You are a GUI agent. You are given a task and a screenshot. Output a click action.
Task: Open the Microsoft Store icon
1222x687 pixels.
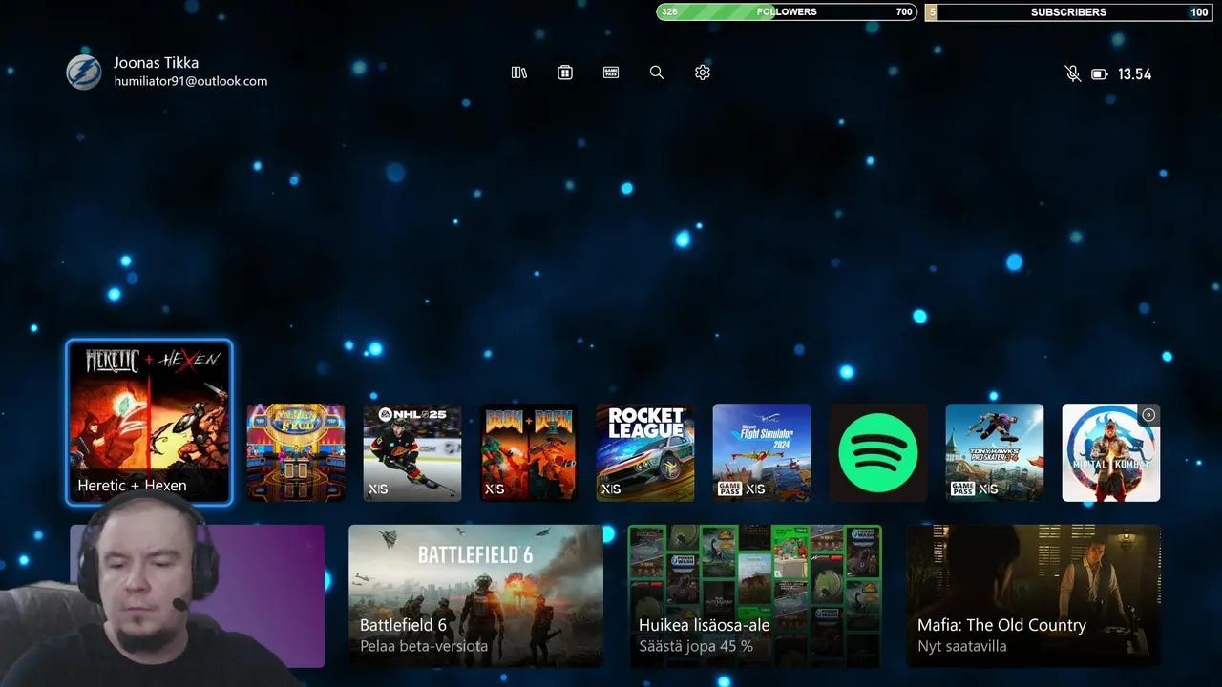[565, 73]
